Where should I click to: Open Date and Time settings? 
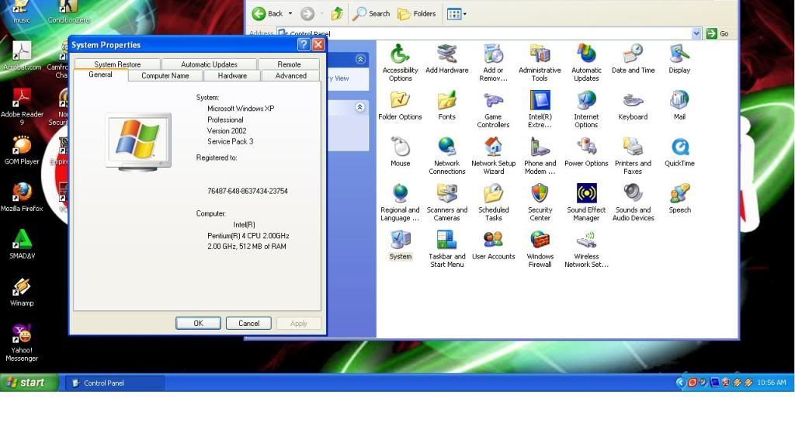[633, 59]
